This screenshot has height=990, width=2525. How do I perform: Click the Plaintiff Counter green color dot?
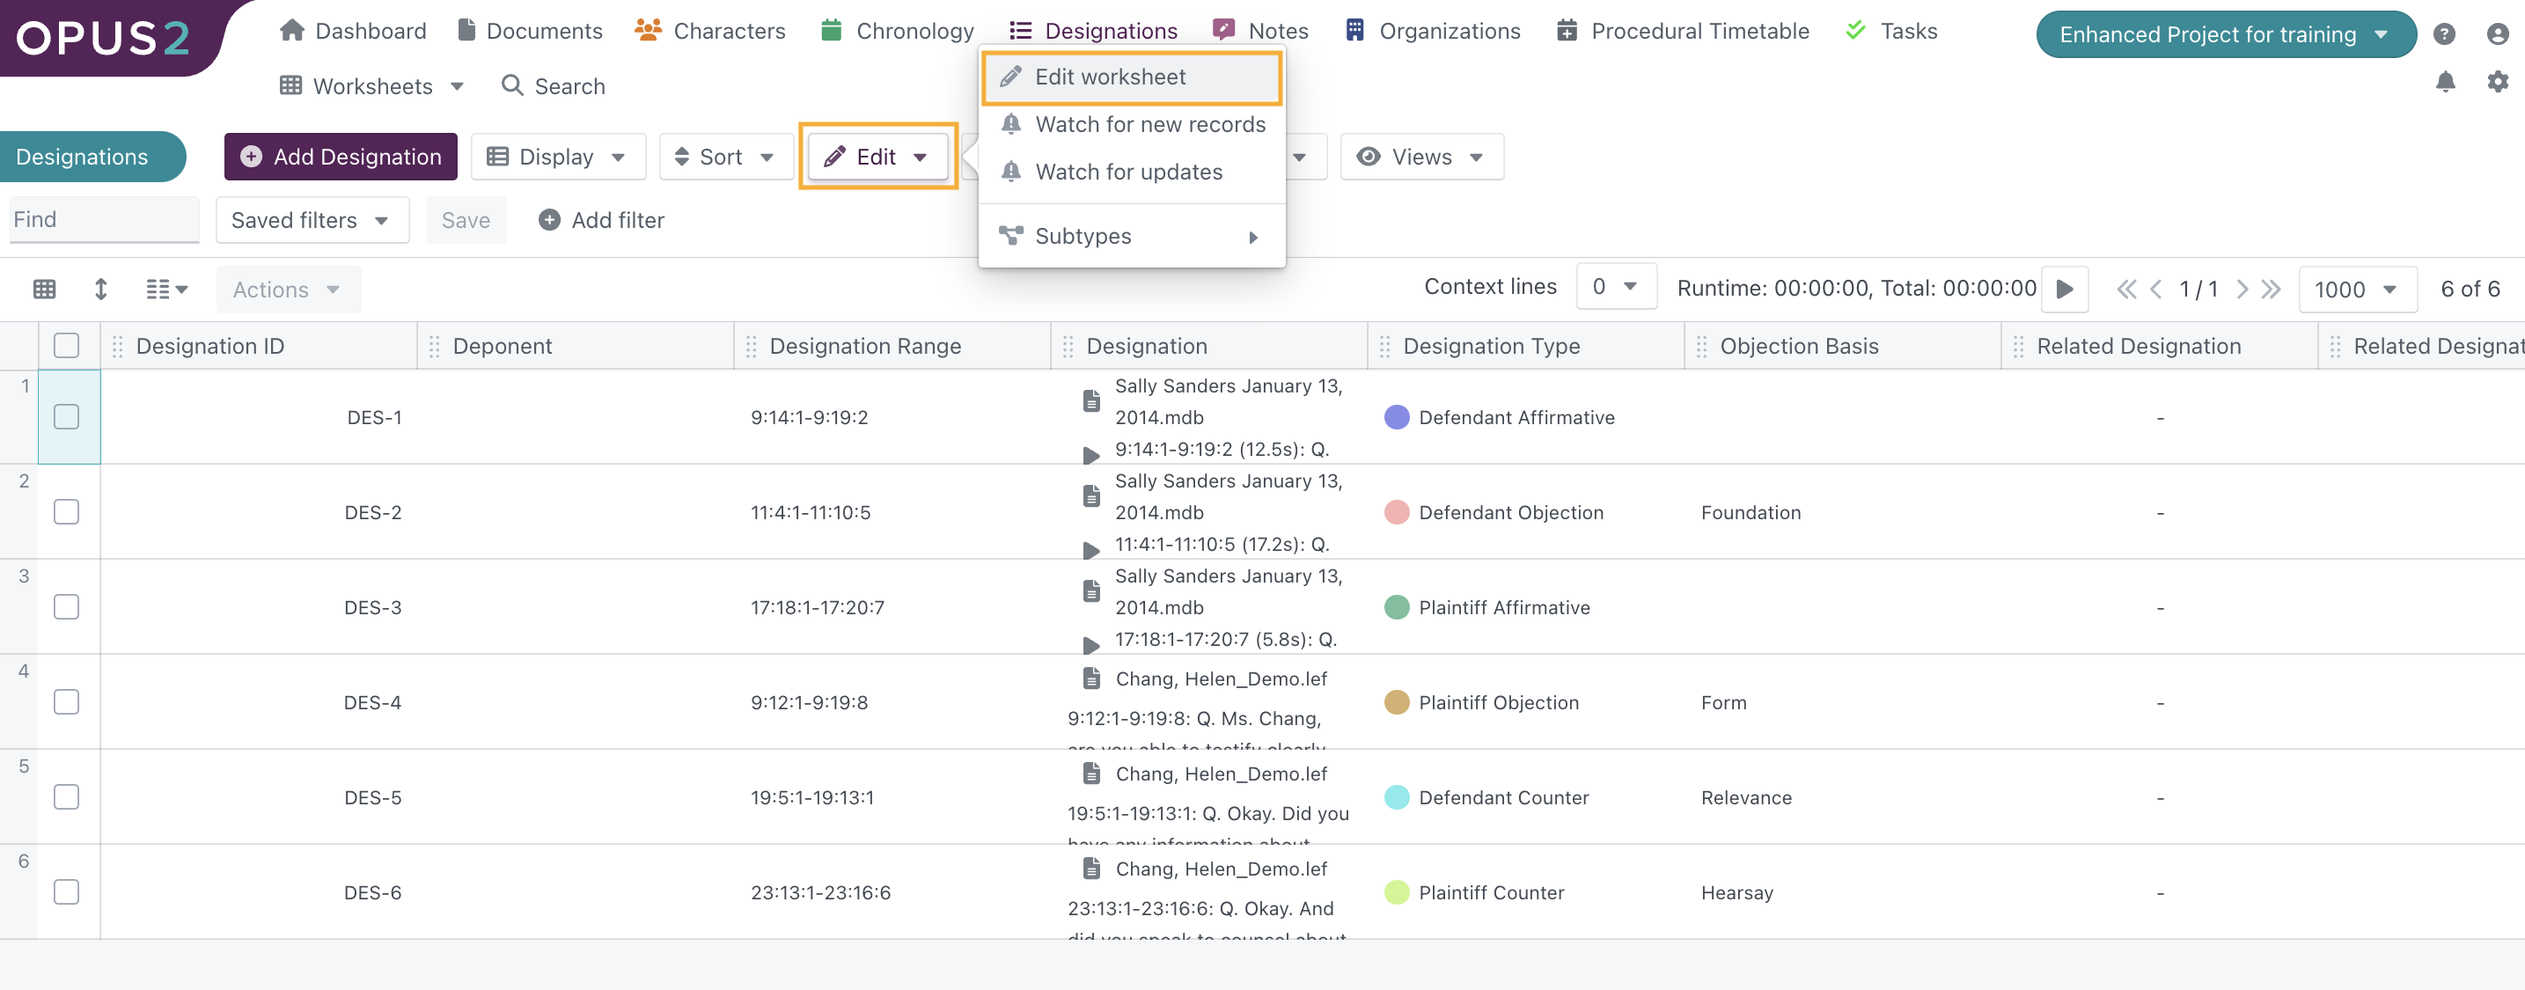(x=1396, y=892)
